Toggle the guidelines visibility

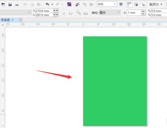143,4
